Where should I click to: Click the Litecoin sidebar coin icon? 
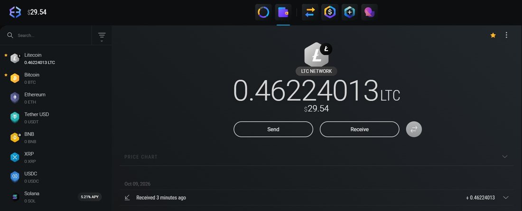click(15, 58)
